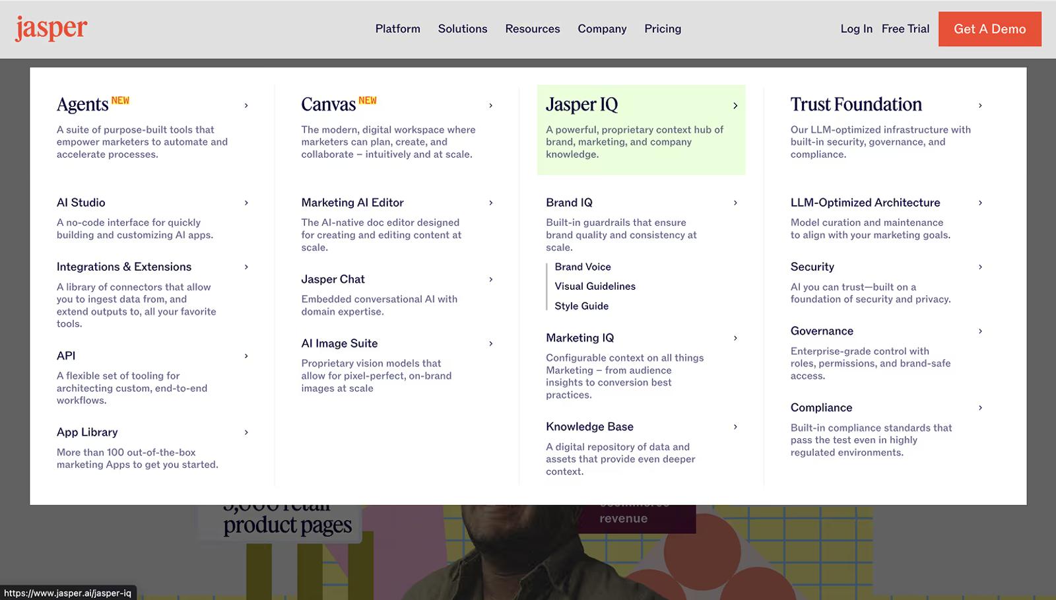Open the Brand IQ link

coord(569,203)
